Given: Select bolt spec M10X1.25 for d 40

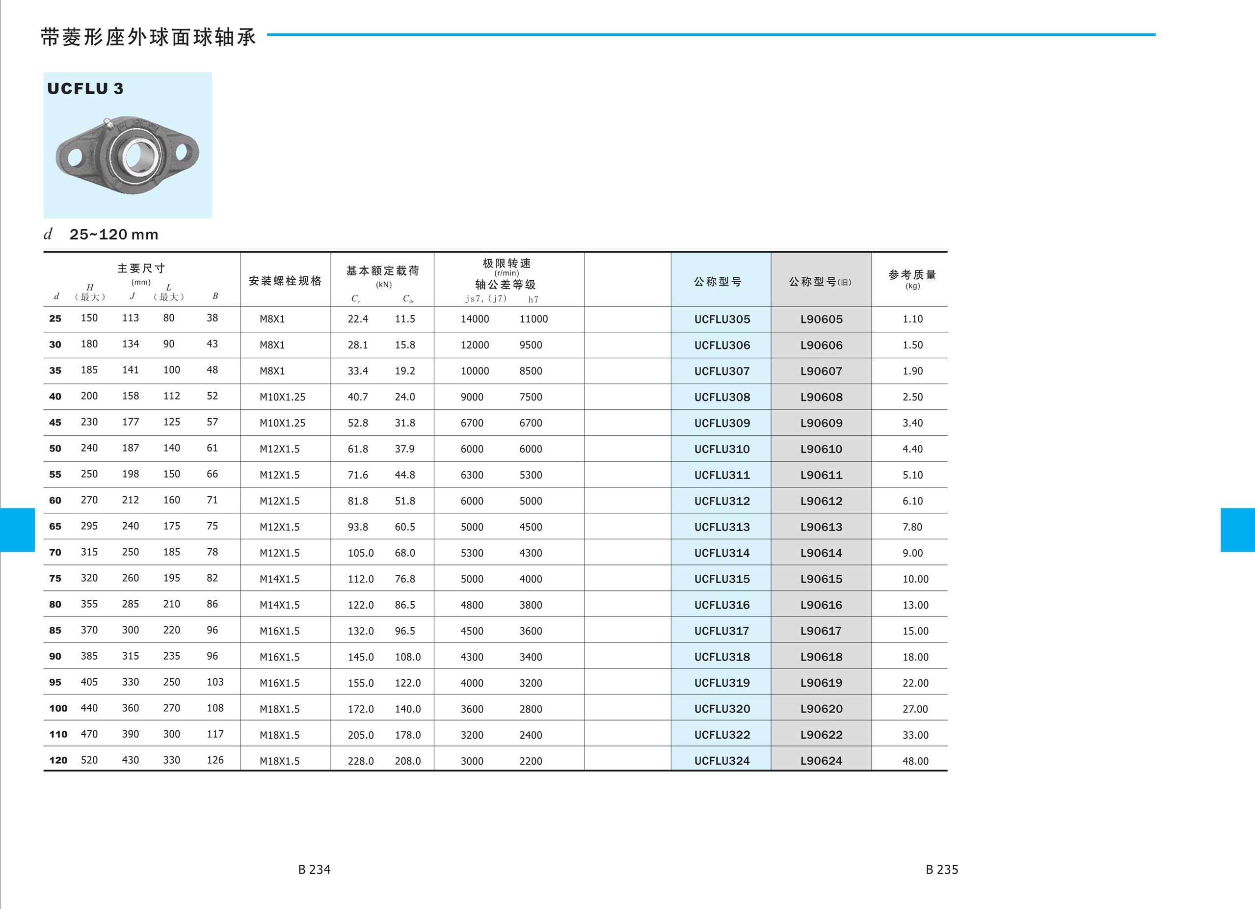Looking at the screenshot, I should coord(282,397).
